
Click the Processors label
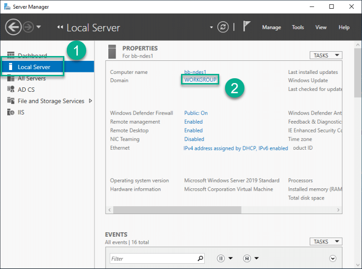[301, 181]
